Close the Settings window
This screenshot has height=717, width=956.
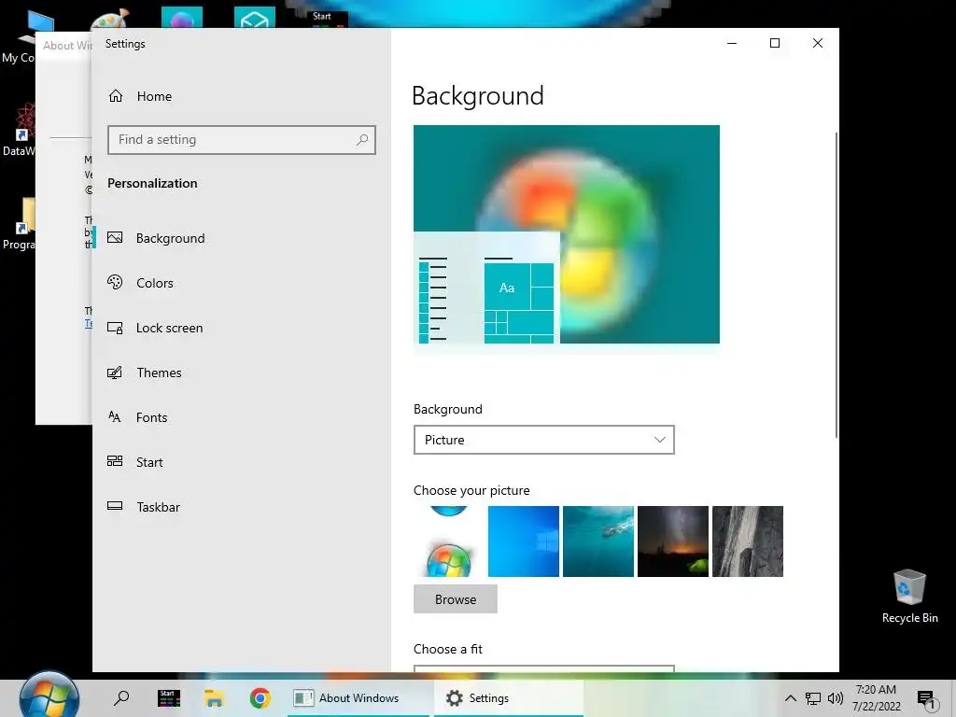point(818,43)
